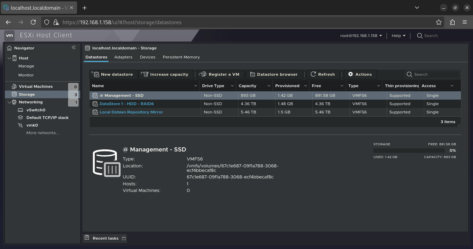Screen dimensions: 473x249
Task: Open the Access column dropdown arrow
Action: point(452,86)
